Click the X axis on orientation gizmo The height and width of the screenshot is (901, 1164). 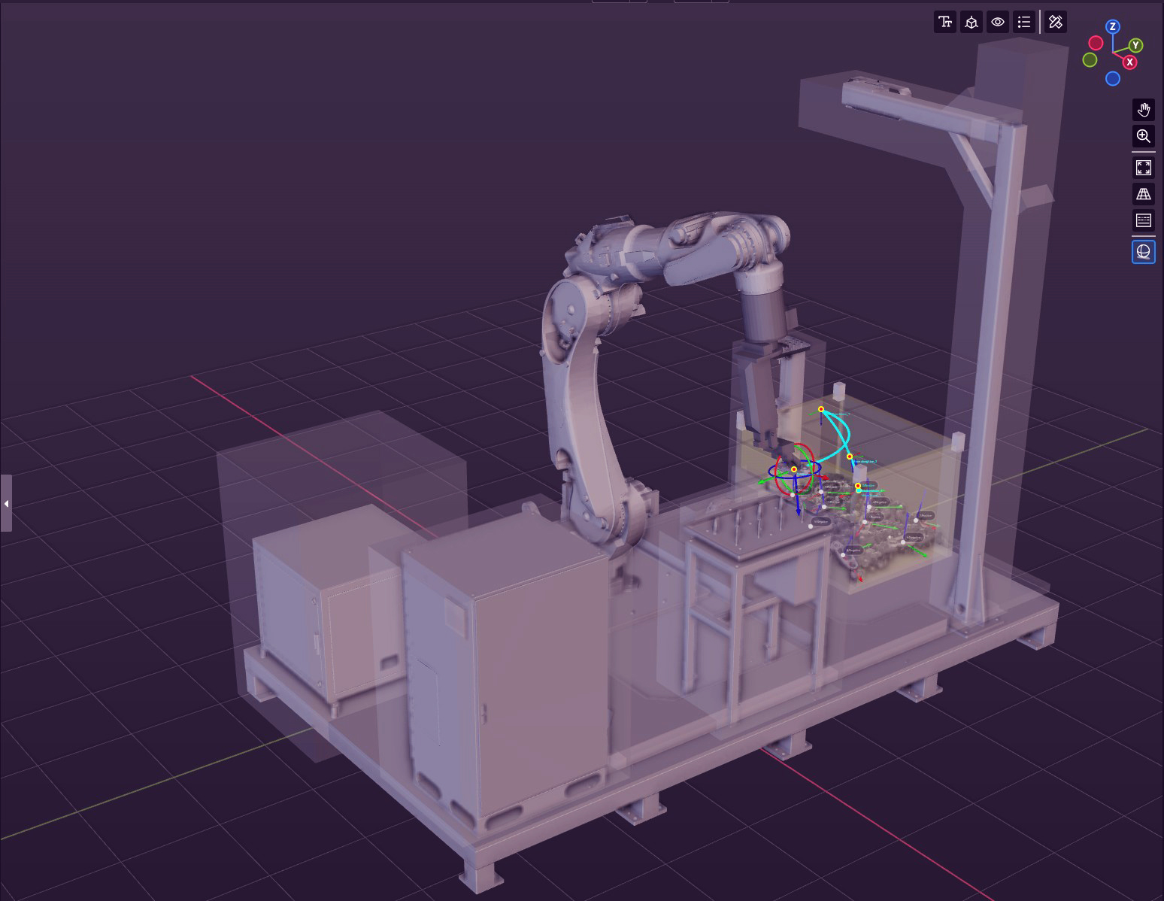click(1129, 62)
